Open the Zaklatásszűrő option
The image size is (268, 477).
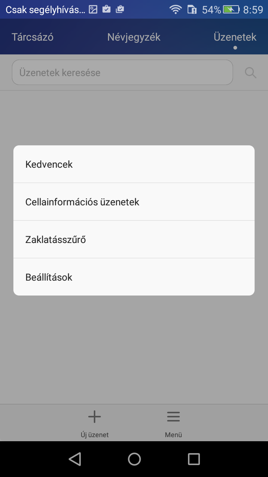coord(134,240)
